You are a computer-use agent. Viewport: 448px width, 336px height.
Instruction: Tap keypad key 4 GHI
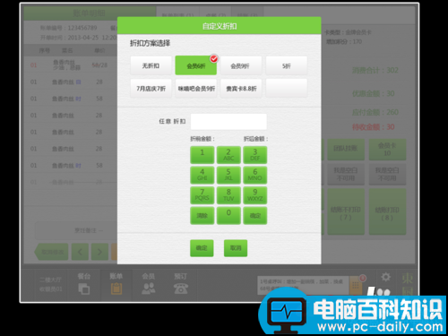pos(202,175)
